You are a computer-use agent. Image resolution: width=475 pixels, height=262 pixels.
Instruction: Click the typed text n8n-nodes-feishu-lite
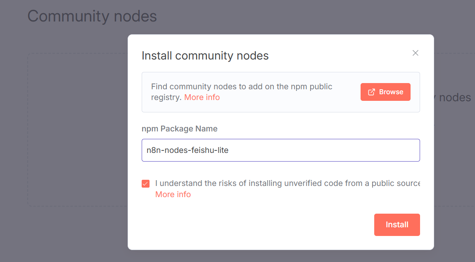(x=188, y=150)
